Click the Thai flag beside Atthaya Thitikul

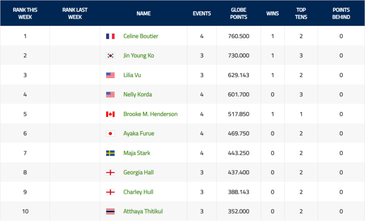[x=110, y=212]
